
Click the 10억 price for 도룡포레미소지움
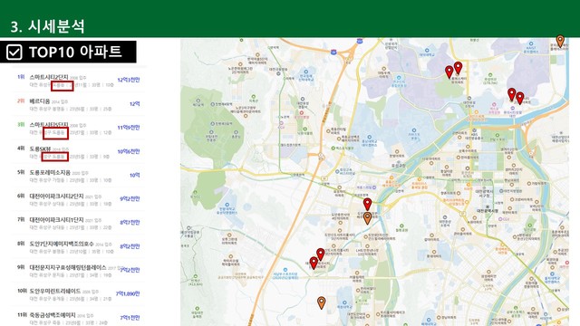tap(135, 175)
